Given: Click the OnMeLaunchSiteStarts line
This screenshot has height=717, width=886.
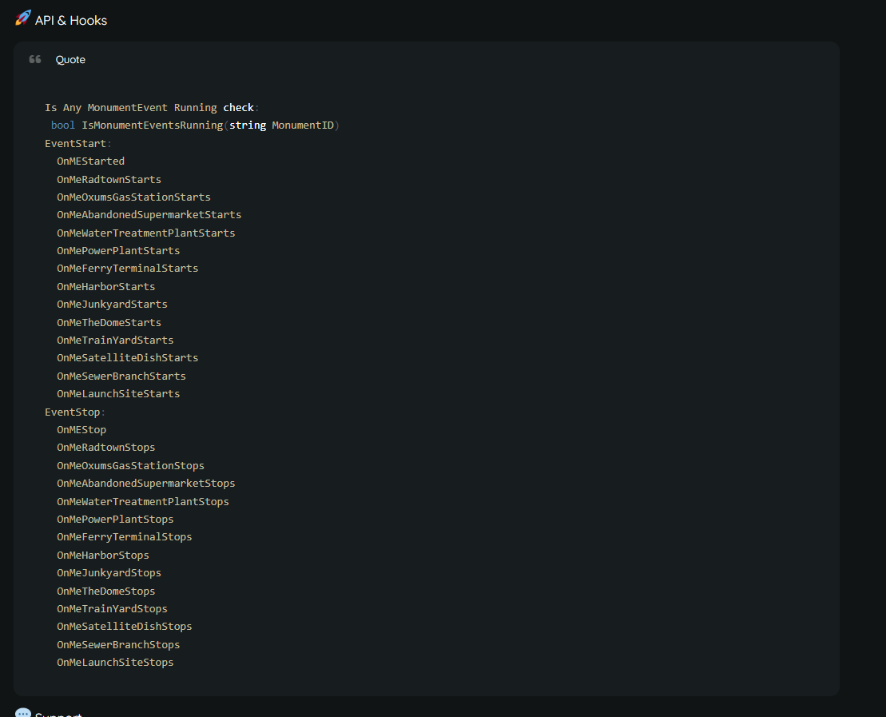Looking at the screenshot, I should click(x=118, y=393).
